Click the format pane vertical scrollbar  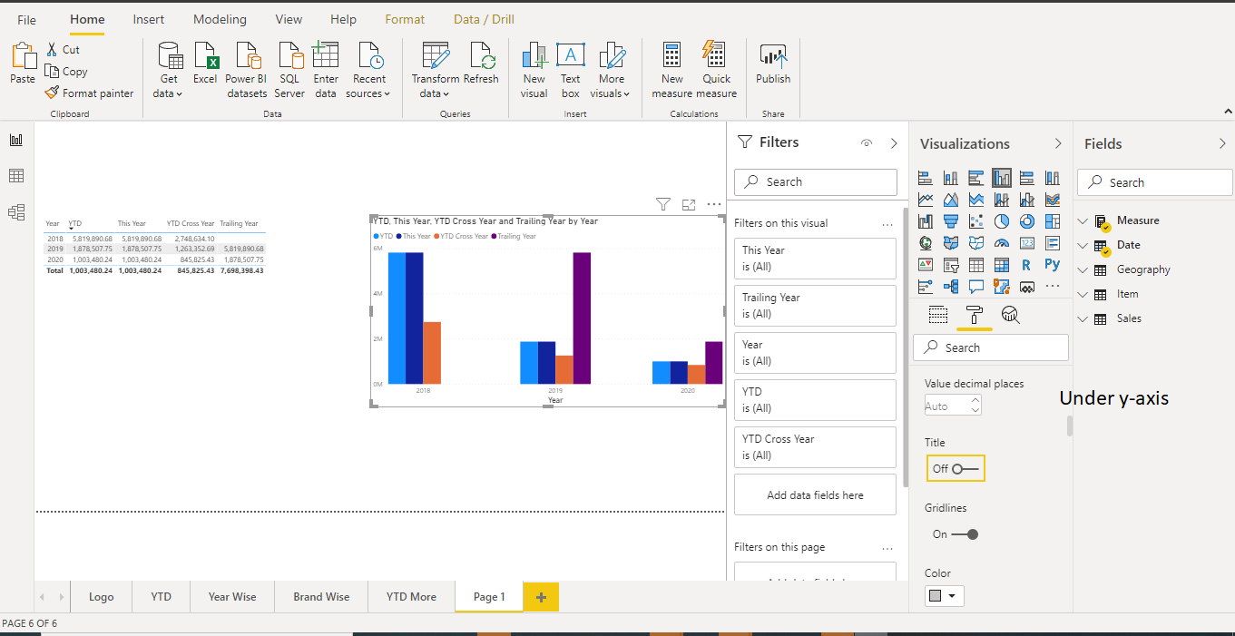[1070, 426]
